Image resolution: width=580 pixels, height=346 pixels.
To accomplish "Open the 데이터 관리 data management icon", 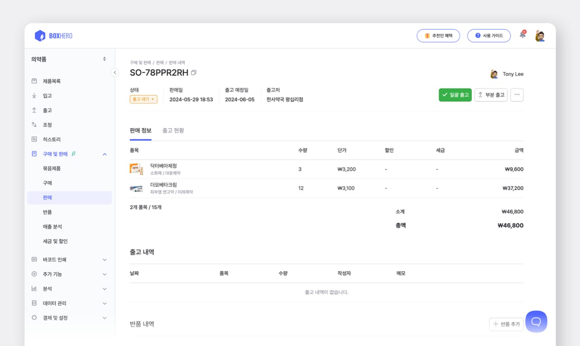I will click(x=34, y=303).
